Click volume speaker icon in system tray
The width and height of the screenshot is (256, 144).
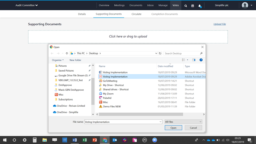(x=228, y=140)
